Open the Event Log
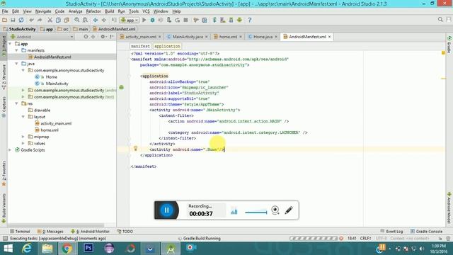The image size is (453, 255). tap(391, 232)
